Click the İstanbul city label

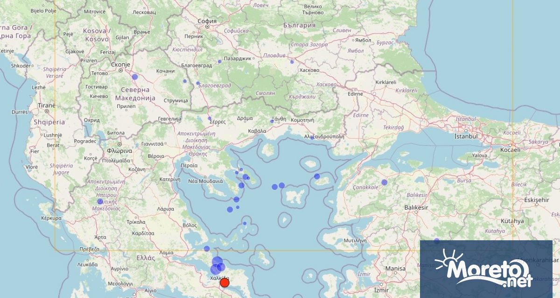click(466, 136)
